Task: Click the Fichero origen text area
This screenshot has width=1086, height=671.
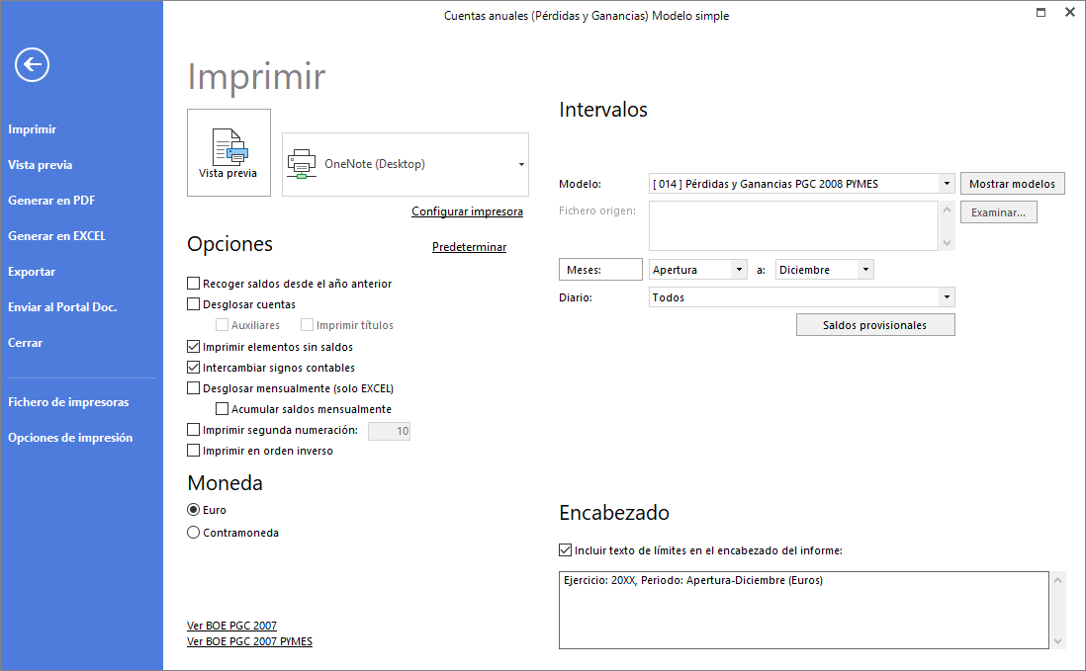Action: (793, 226)
